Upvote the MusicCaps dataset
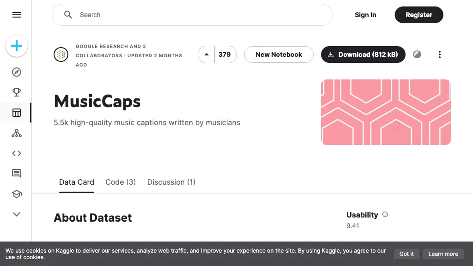 [x=206, y=54]
